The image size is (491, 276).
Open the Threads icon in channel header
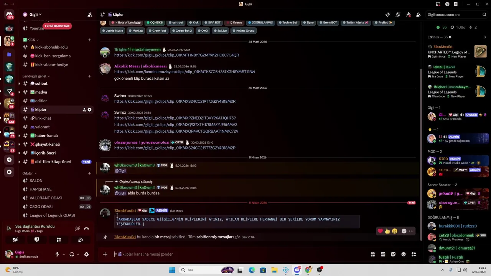tap(388, 15)
